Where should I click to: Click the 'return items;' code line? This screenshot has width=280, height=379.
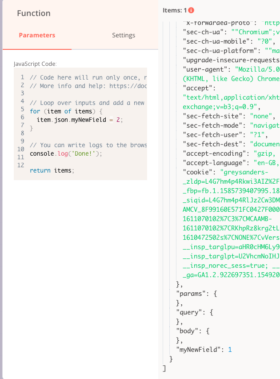52,170
